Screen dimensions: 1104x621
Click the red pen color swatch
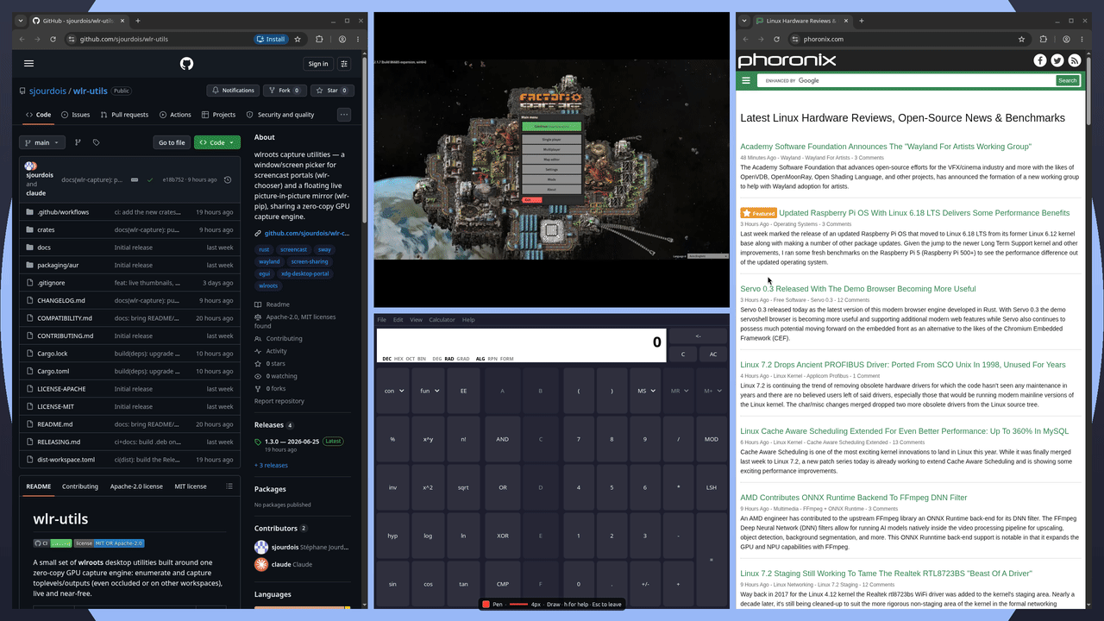pyautogui.click(x=486, y=605)
